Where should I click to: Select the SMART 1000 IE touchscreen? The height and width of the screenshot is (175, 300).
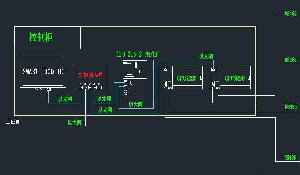pyautogui.click(x=43, y=71)
